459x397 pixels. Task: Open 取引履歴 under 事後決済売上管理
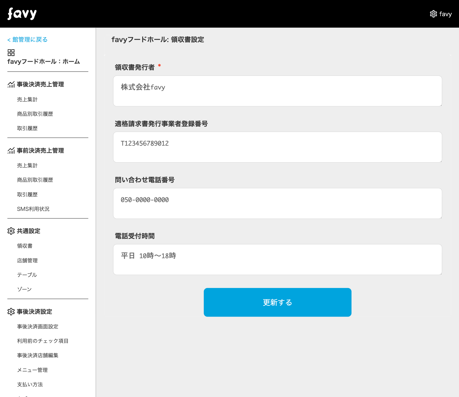pos(27,128)
